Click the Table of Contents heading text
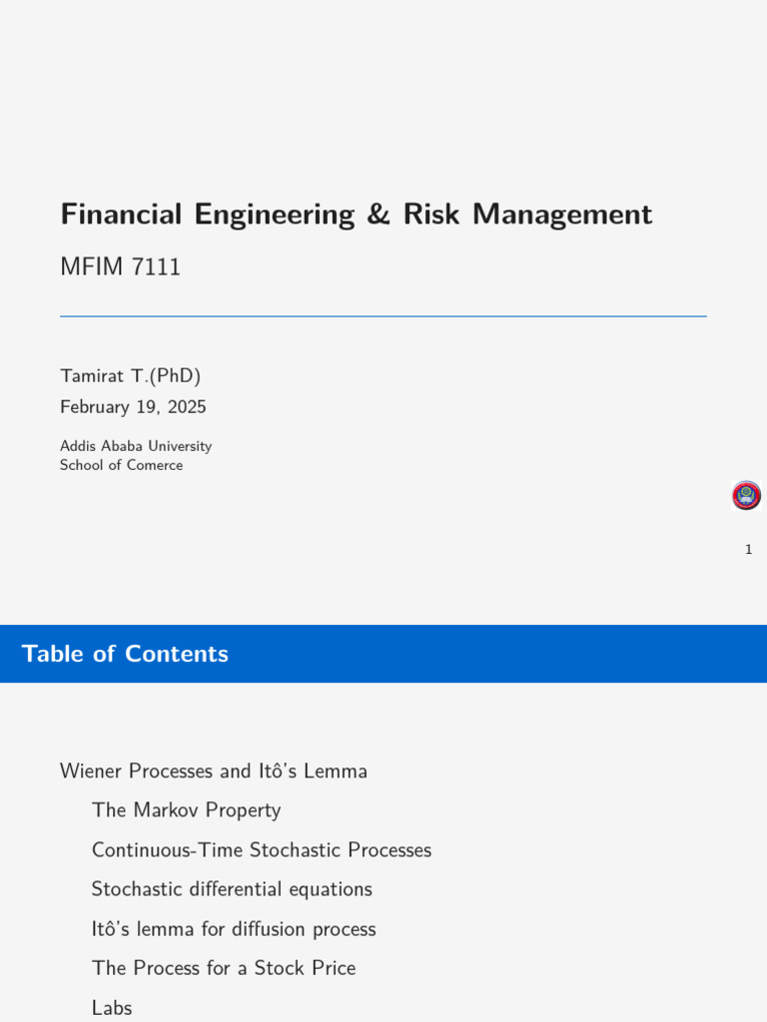This screenshot has height=1022, width=767. (x=125, y=654)
